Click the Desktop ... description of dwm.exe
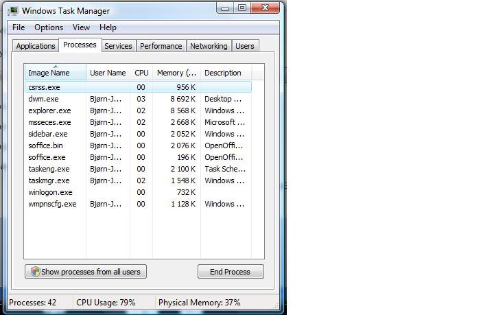Viewport: 494px width, 315px height. tap(223, 99)
